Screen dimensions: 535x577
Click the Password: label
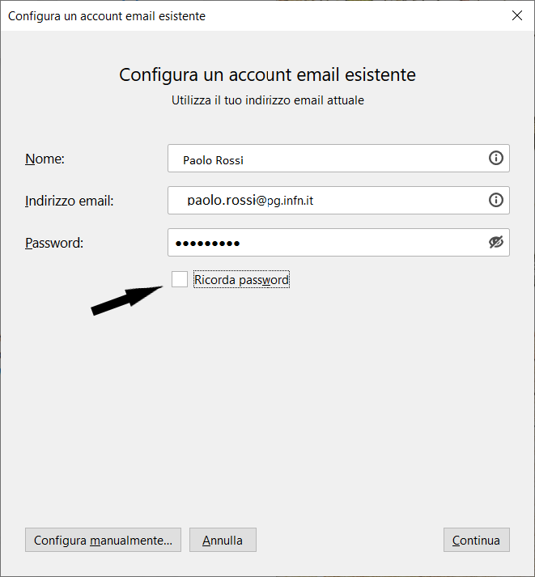54,243
